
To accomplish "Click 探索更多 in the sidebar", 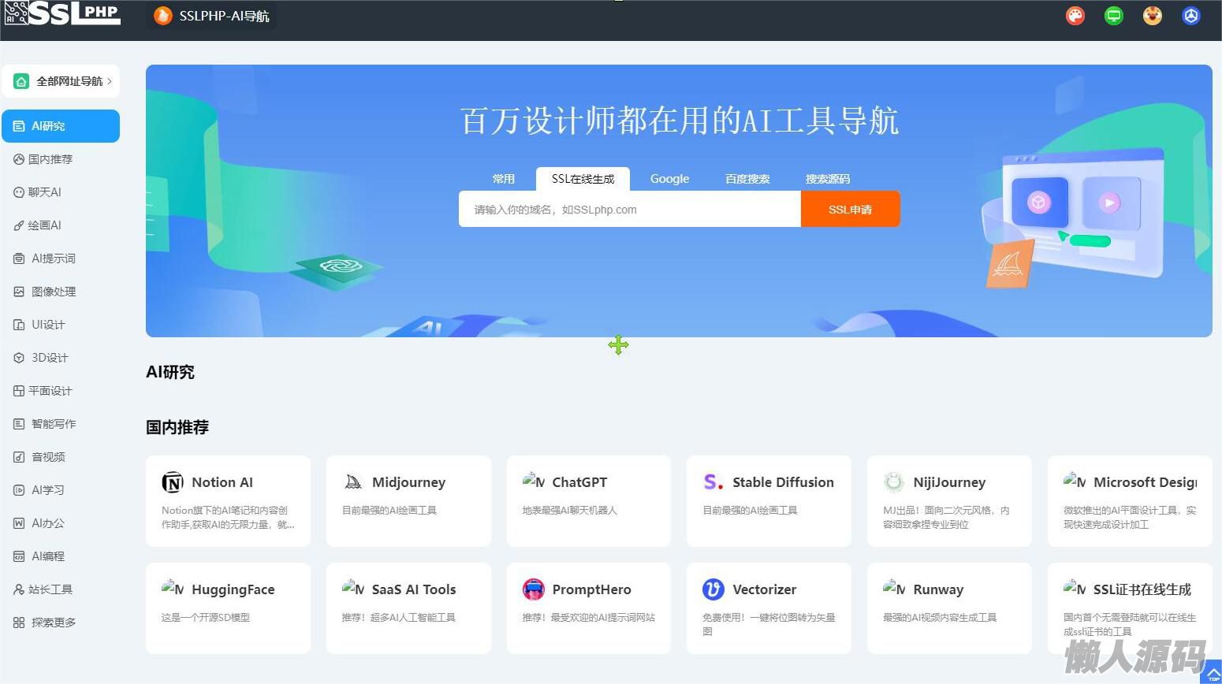I will (61, 623).
